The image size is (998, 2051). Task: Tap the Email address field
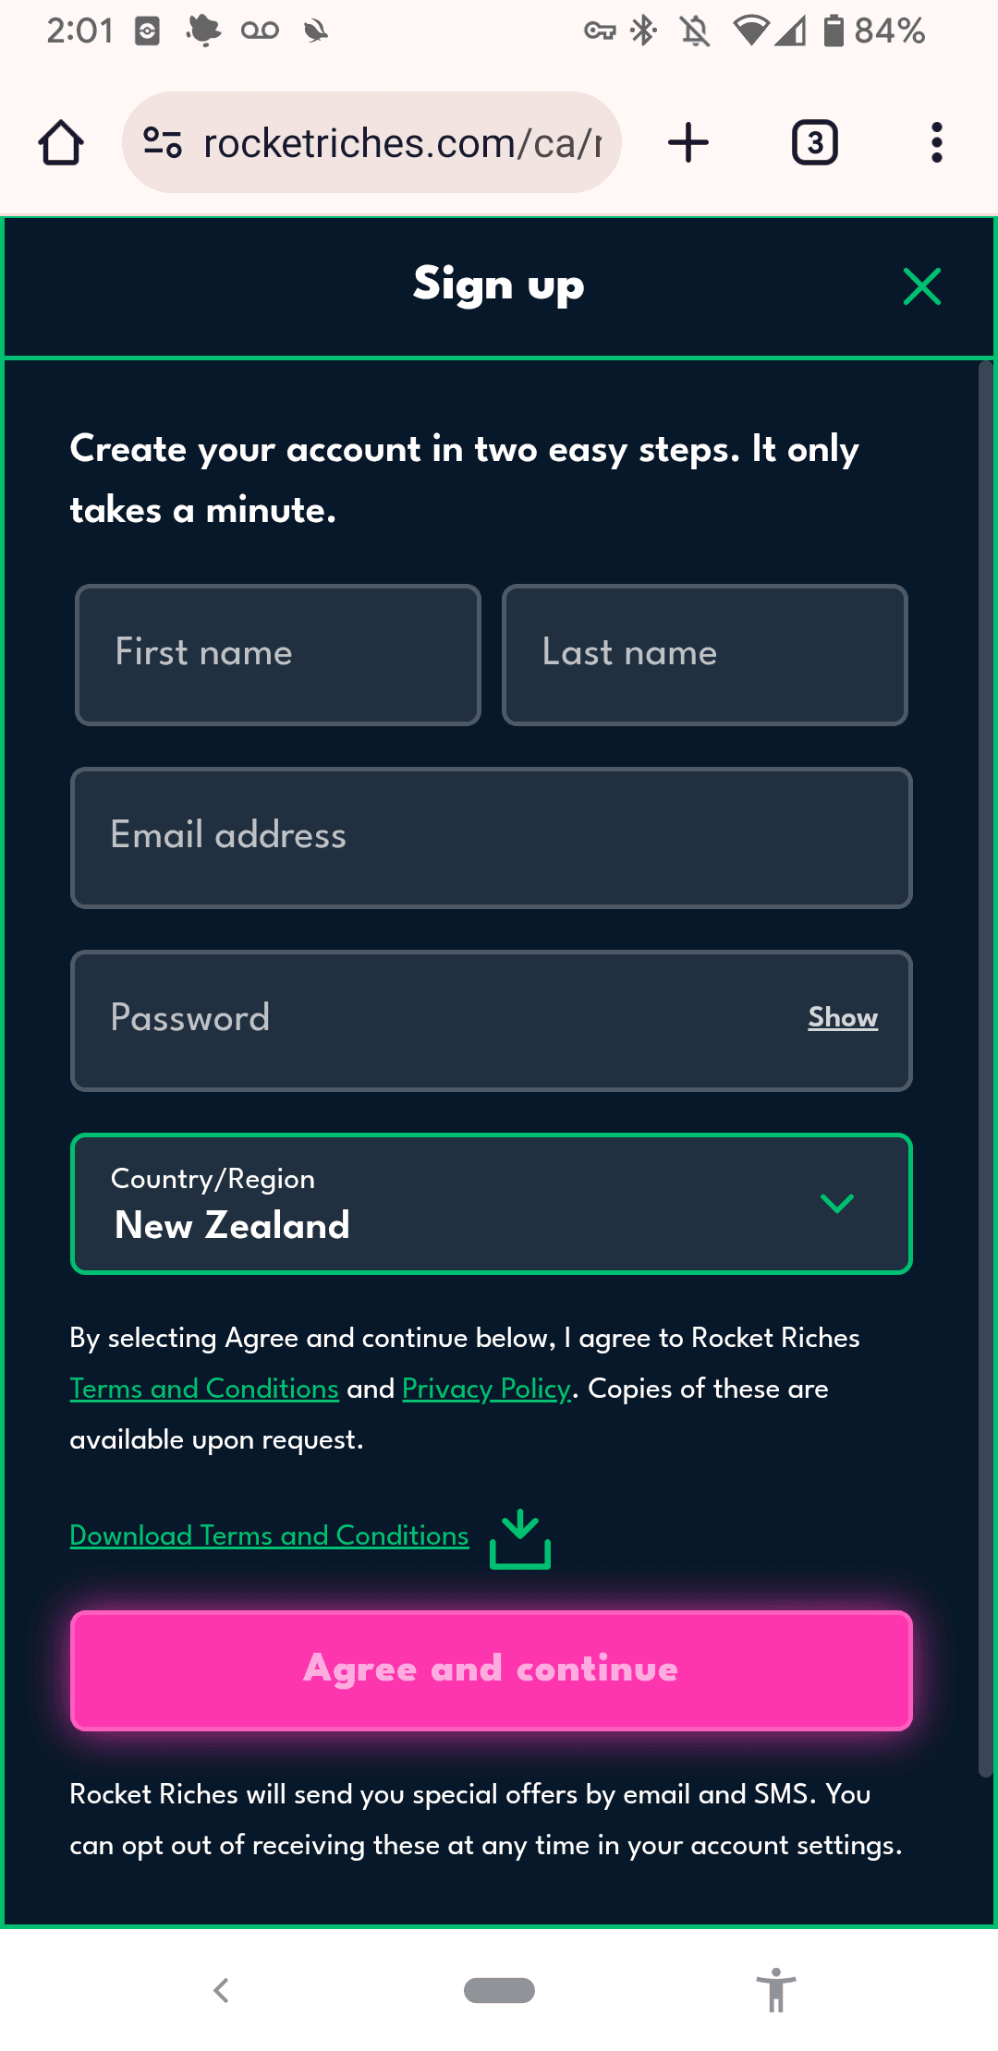coord(491,837)
